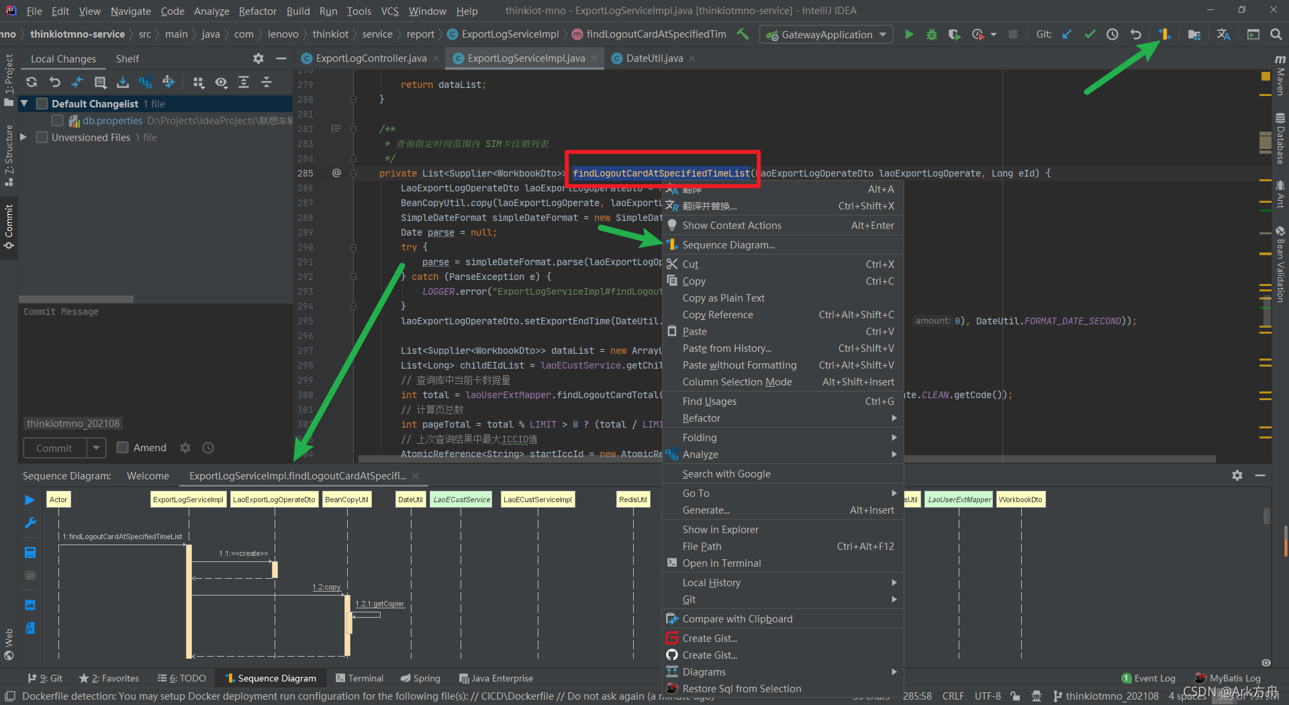Run the GatewayApplication configuration

pos(909,34)
